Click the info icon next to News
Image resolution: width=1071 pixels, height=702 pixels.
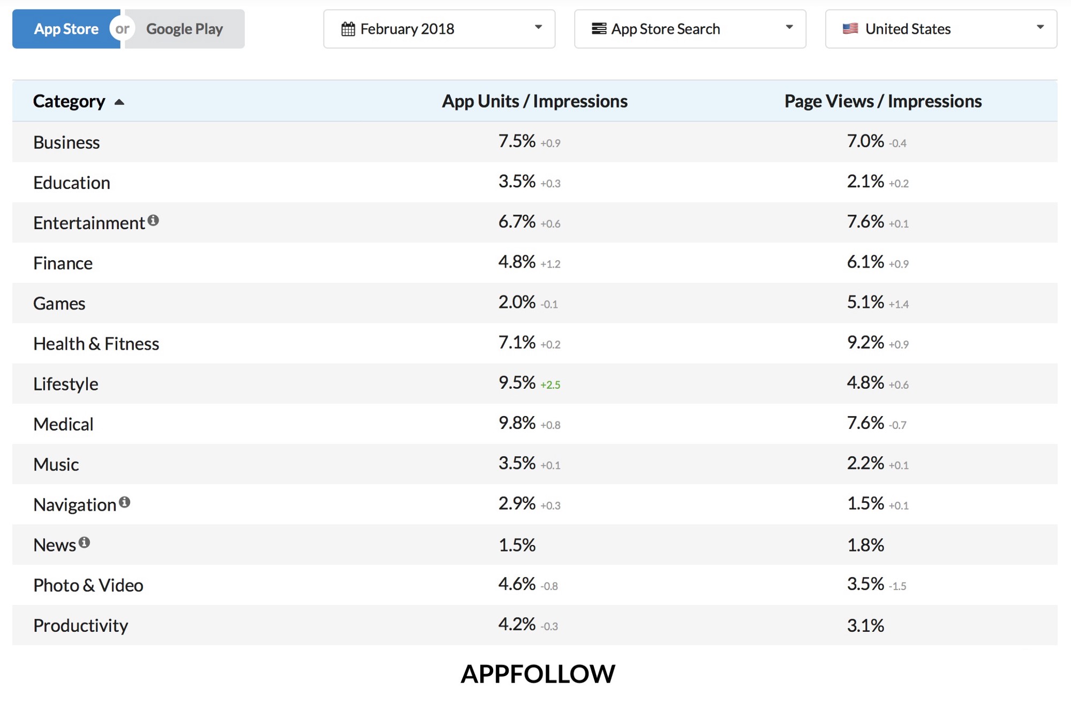(84, 542)
